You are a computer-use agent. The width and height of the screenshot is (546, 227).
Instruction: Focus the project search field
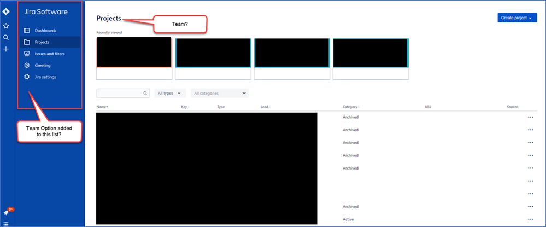(123, 93)
